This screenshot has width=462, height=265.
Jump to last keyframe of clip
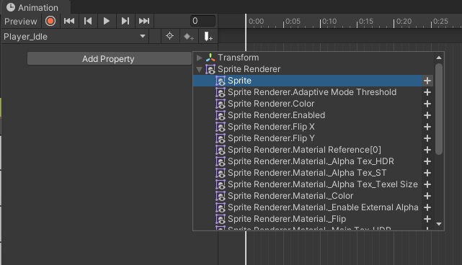144,21
